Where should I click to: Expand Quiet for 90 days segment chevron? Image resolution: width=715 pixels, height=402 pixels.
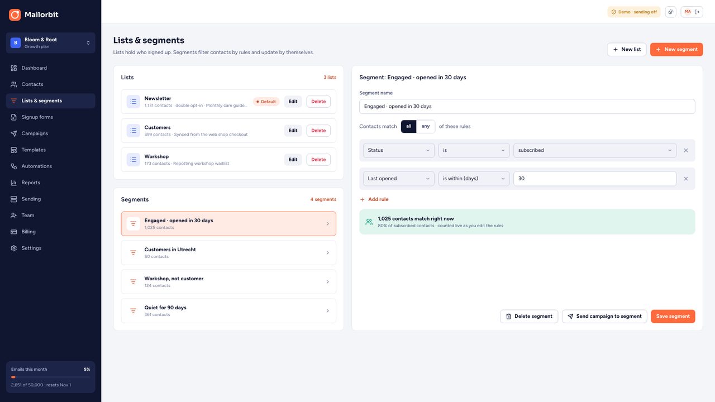(327, 311)
